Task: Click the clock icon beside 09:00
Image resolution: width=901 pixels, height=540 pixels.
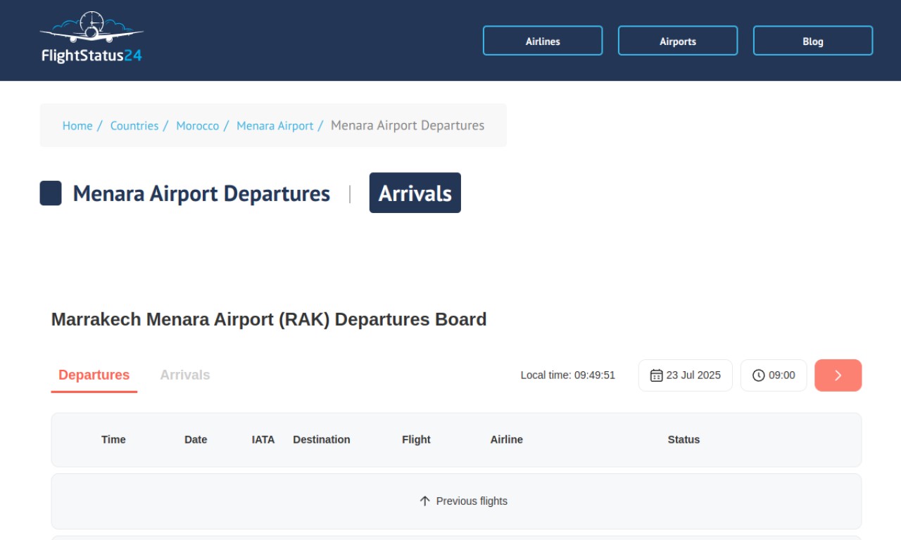Action: [x=758, y=375]
